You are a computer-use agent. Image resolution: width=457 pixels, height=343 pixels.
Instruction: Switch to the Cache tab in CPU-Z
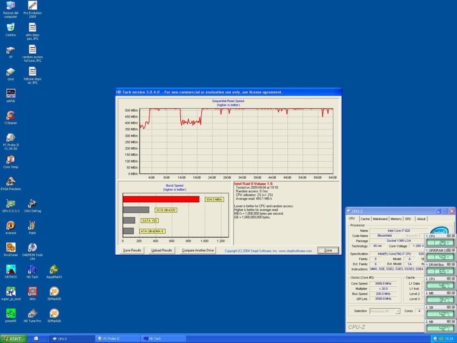[x=365, y=219]
